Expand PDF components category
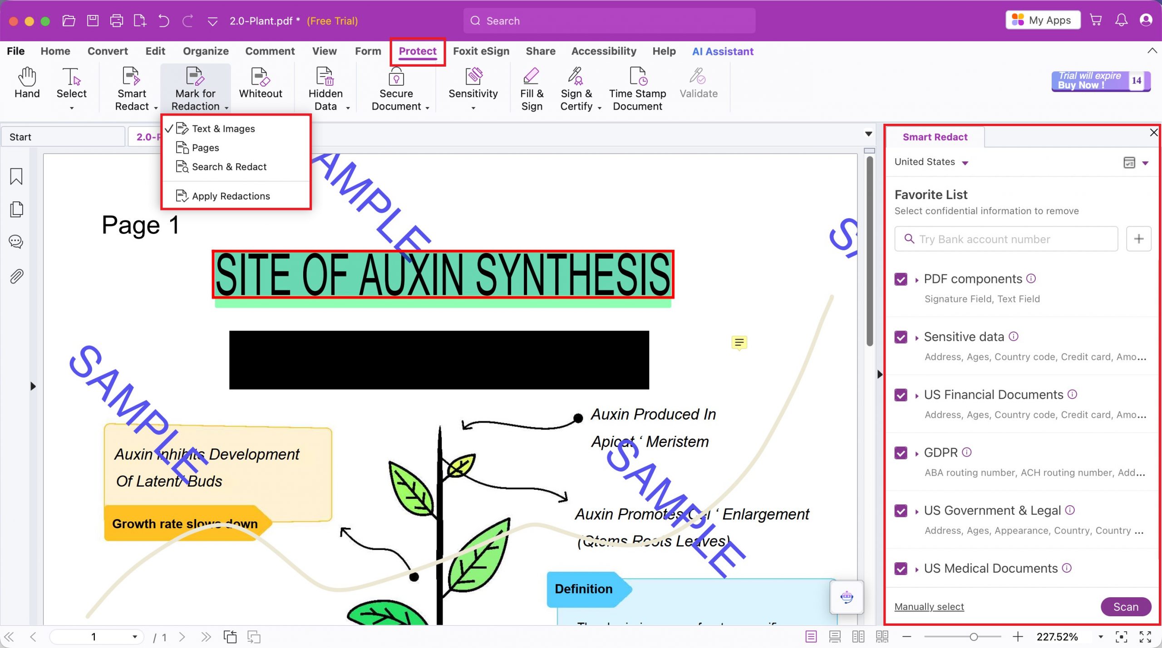The width and height of the screenshot is (1162, 648). click(917, 280)
